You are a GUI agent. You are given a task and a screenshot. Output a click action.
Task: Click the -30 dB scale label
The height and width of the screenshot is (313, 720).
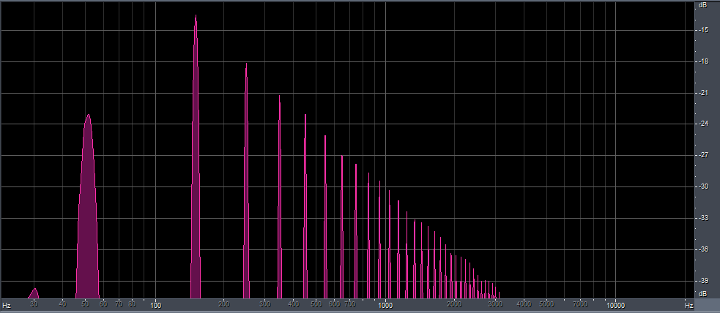(x=703, y=187)
